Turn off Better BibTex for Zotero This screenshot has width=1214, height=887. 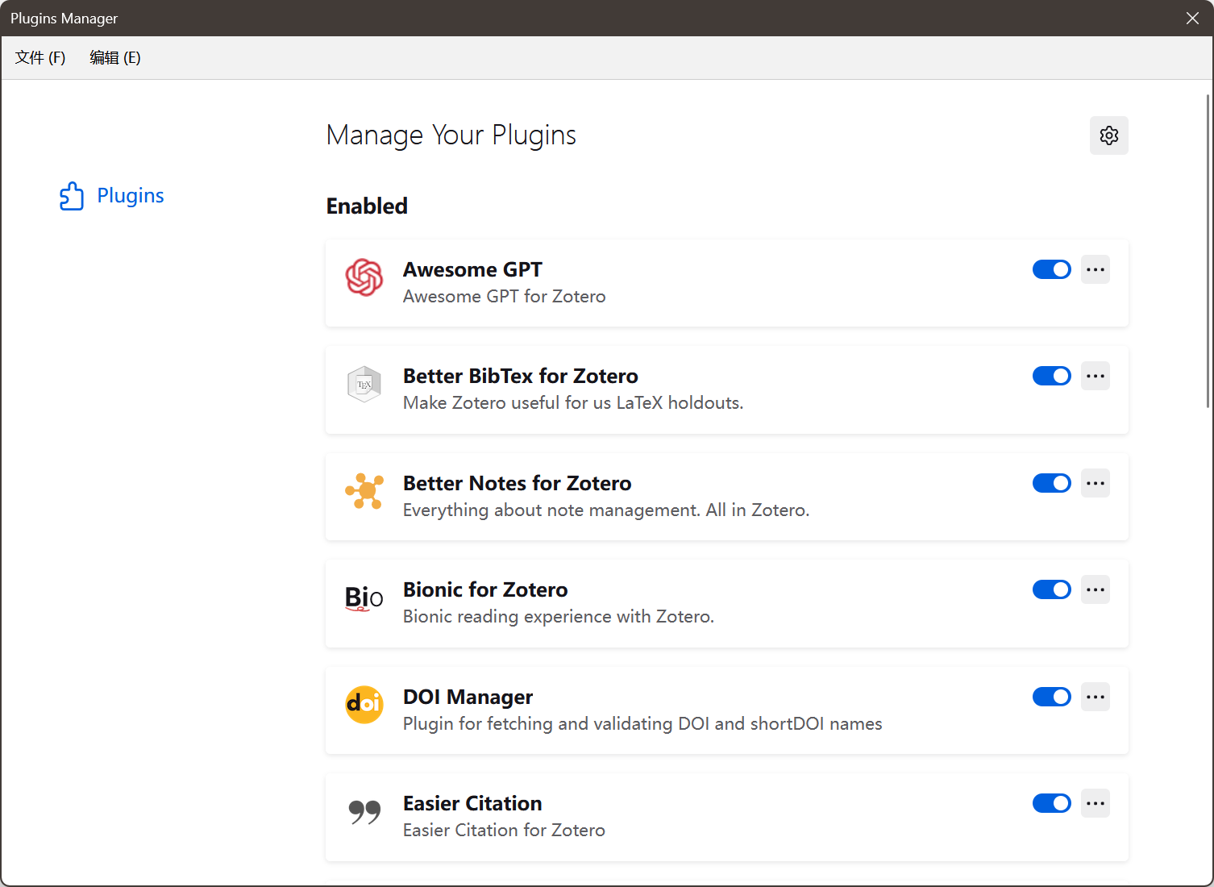point(1051,376)
